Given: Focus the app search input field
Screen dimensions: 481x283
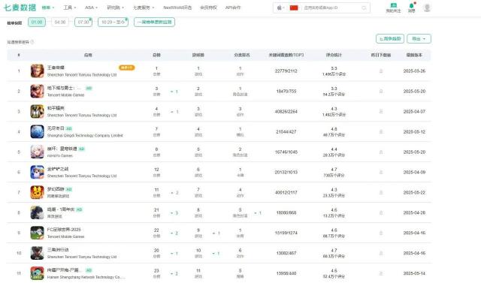Looking at the screenshot, I should pos(331,8).
